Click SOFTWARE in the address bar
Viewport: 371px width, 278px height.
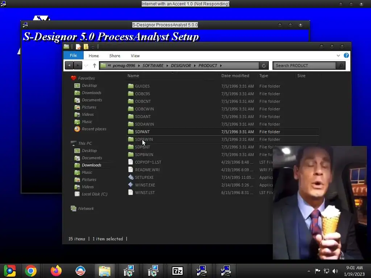pyautogui.click(x=153, y=66)
